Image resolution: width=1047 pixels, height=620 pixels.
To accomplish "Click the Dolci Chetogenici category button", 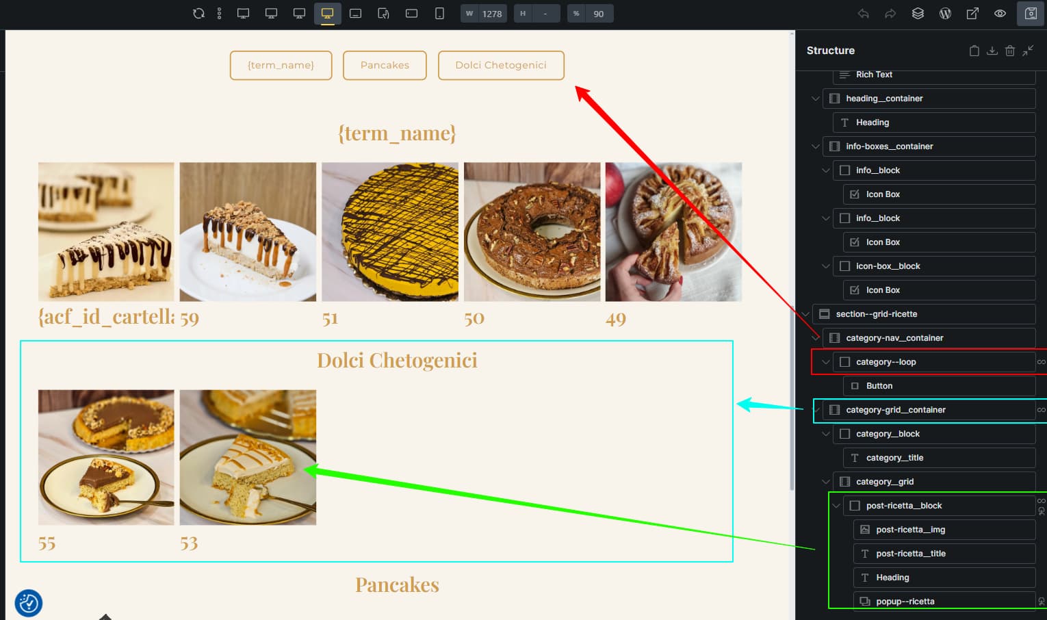I will [501, 65].
